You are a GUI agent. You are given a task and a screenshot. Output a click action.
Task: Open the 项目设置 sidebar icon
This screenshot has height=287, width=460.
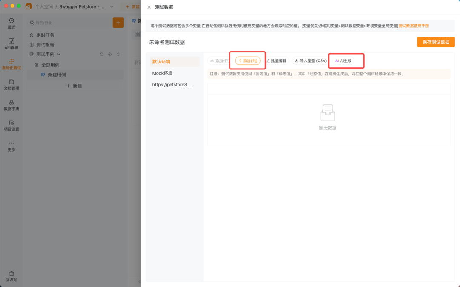(11, 125)
